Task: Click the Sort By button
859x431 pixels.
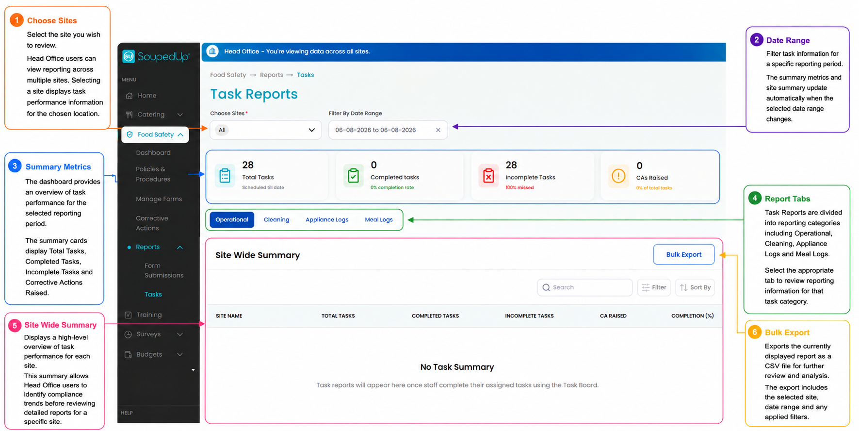Action: 695,287
